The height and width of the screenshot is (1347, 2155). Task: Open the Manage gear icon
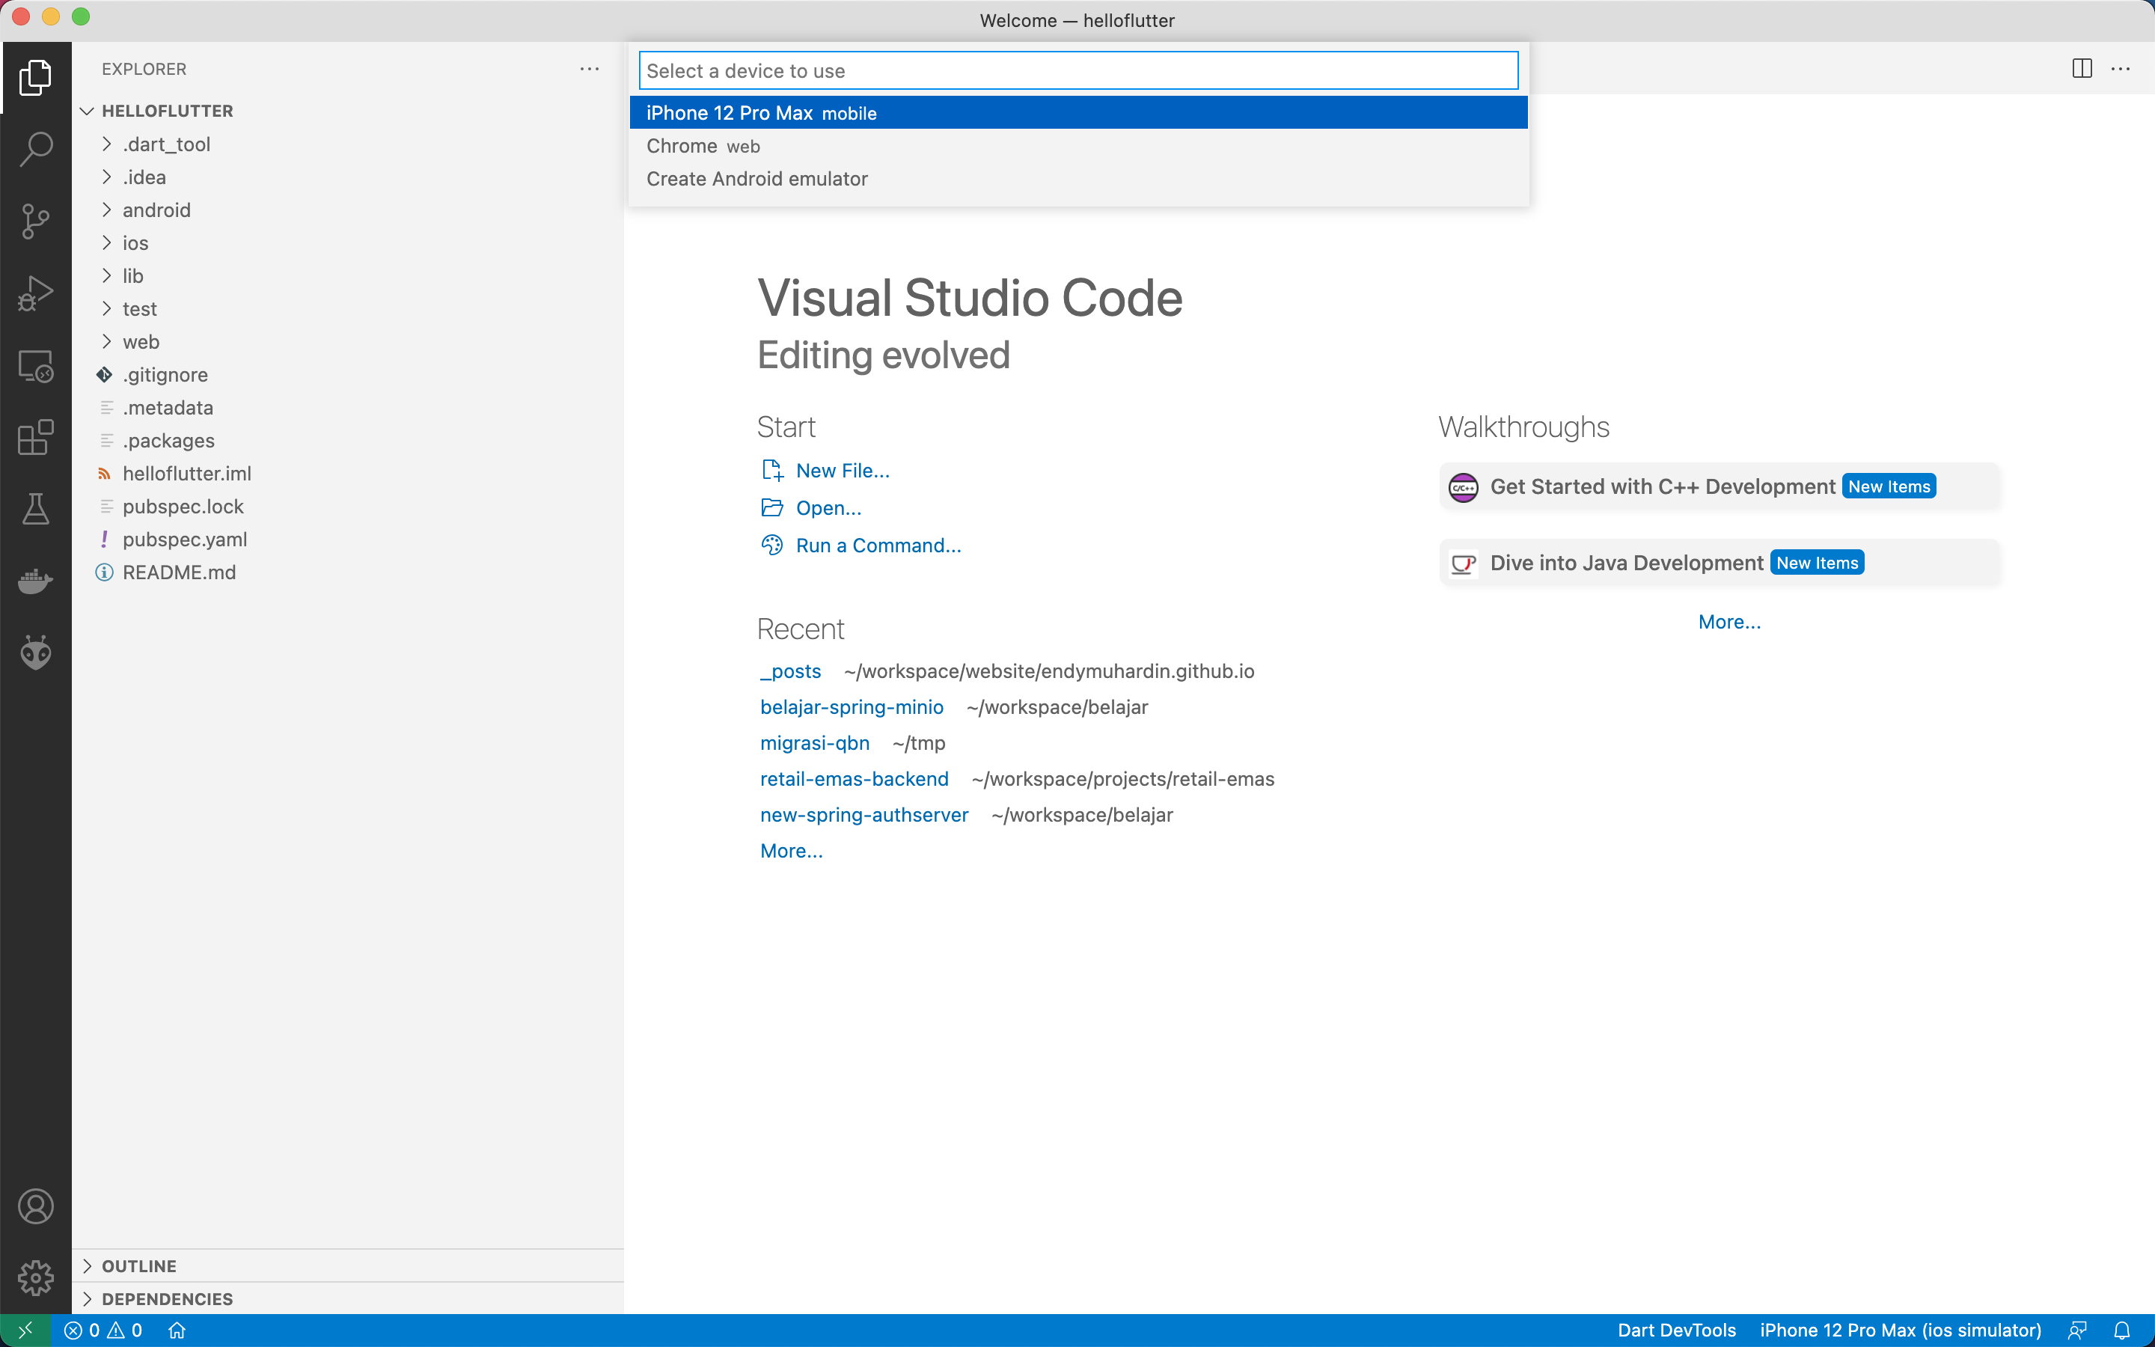pyautogui.click(x=36, y=1277)
